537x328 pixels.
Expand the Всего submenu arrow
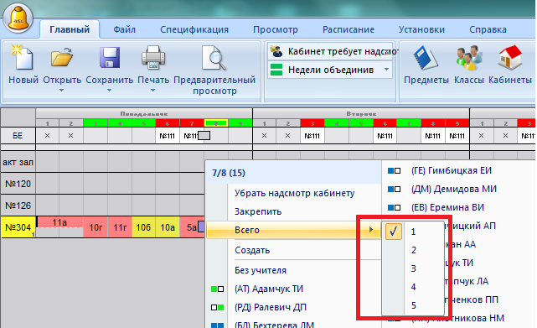(x=371, y=230)
